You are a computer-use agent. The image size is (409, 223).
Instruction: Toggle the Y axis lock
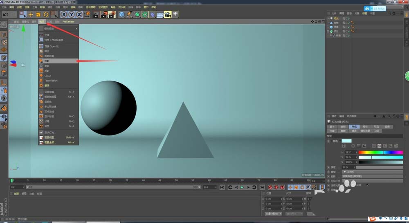(71, 15)
